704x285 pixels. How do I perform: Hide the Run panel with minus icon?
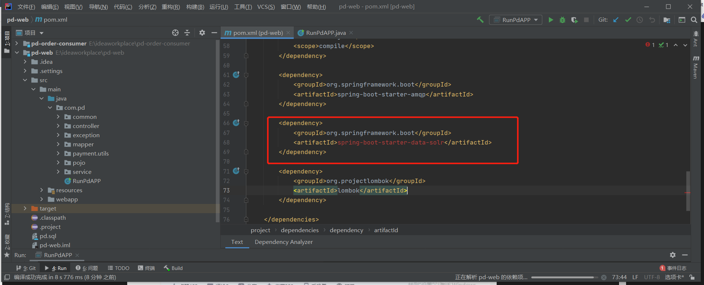[685, 255]
